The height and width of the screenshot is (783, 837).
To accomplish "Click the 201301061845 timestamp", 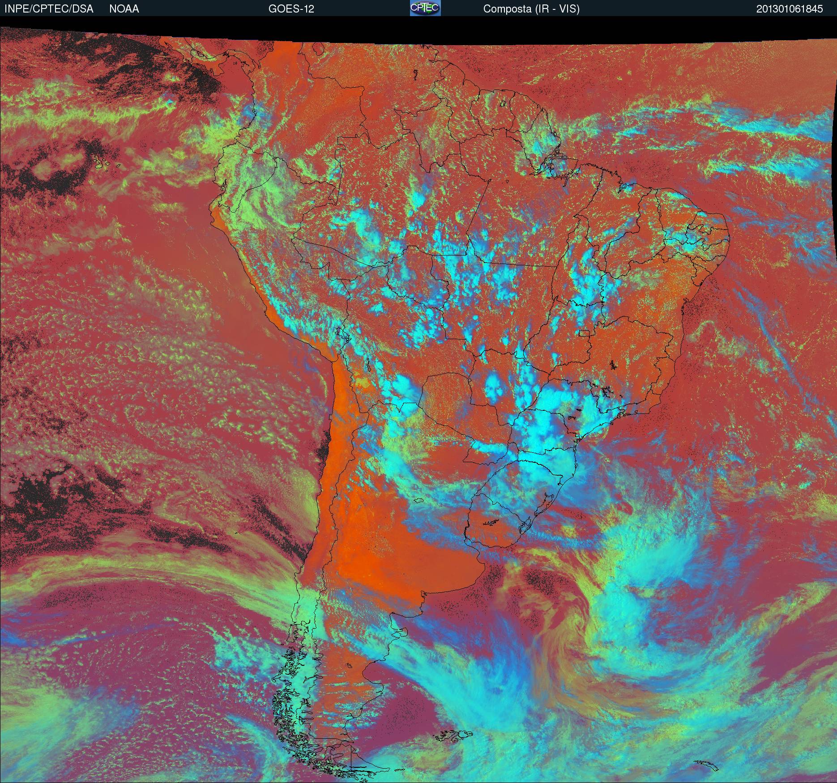I will (x=790, y=9).
